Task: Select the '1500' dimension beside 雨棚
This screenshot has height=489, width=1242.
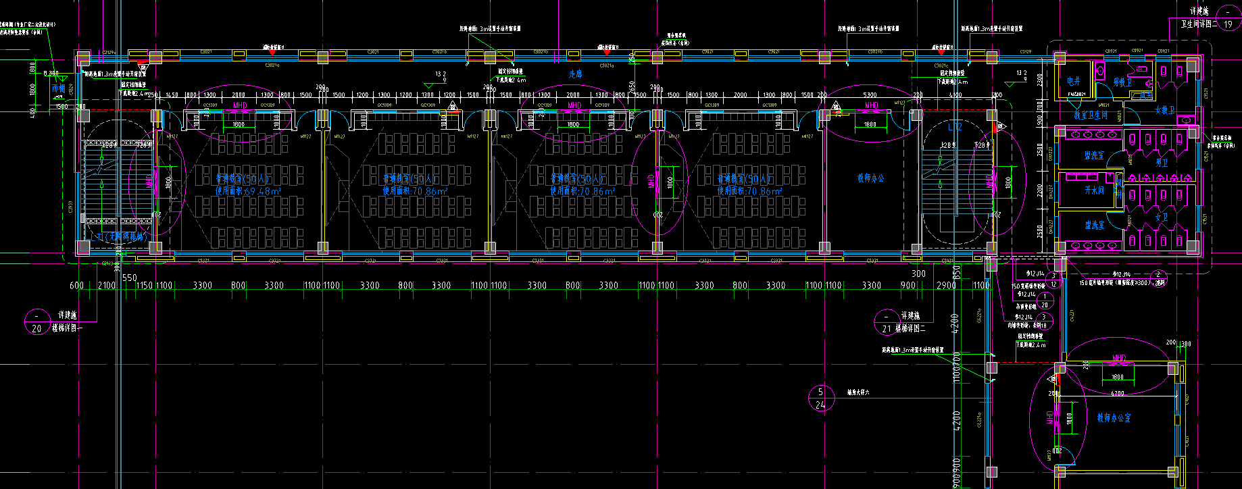Action: [61, 107]
